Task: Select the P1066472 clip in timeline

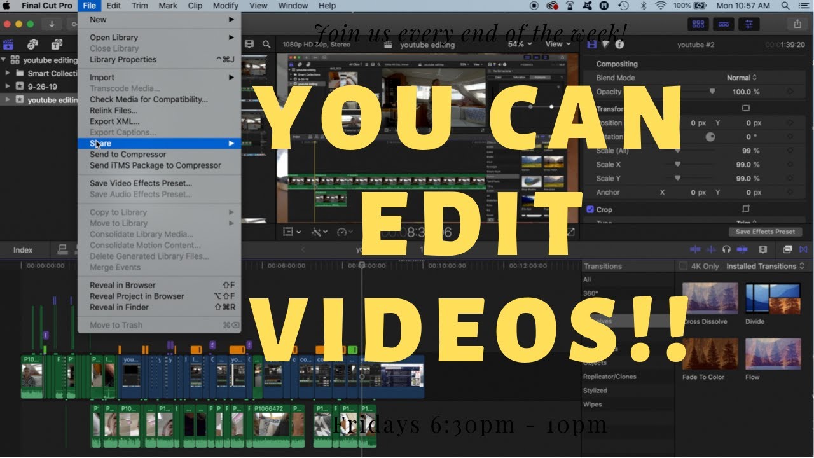Action: (279, 426)
